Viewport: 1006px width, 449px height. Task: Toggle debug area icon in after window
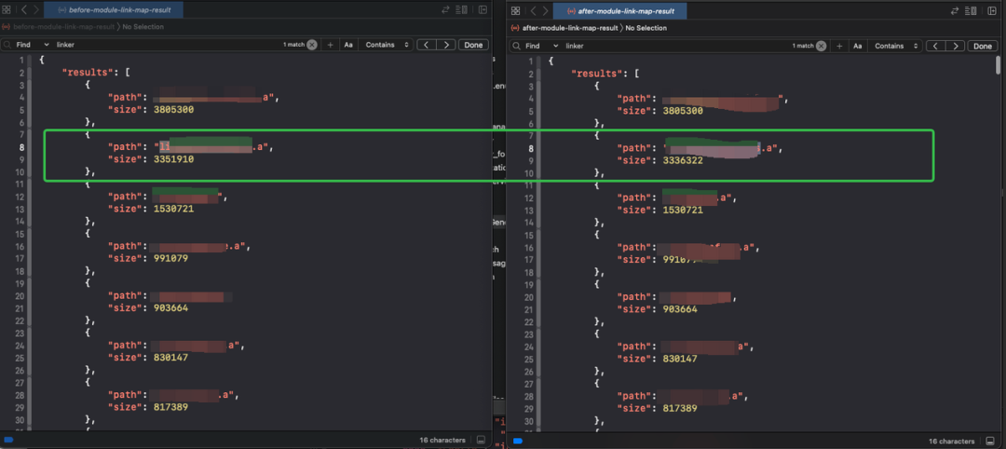991,442
